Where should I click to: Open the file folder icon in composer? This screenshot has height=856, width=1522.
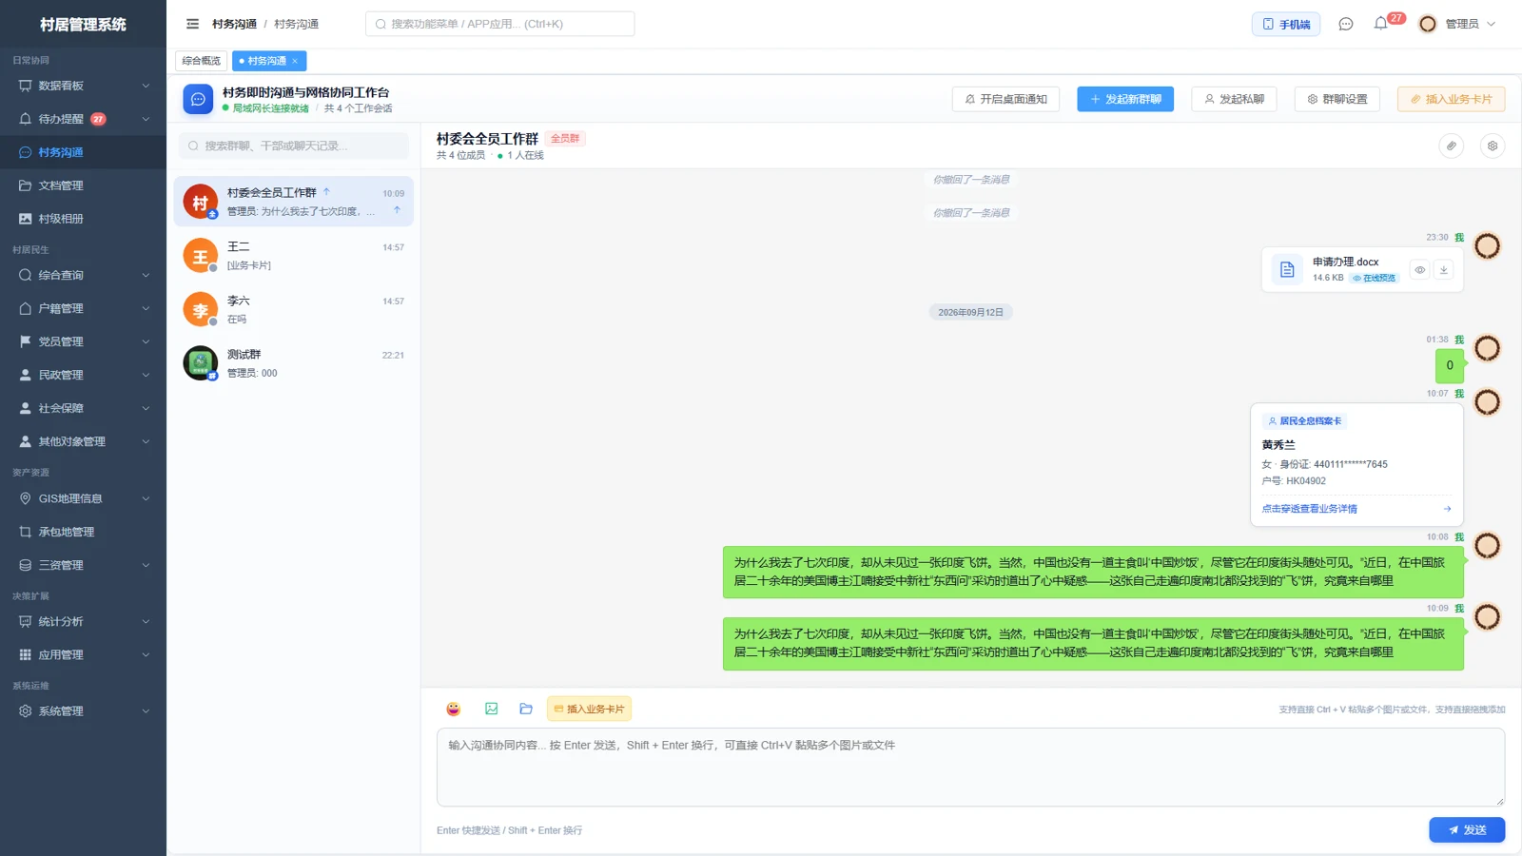(x=526, y=709)
